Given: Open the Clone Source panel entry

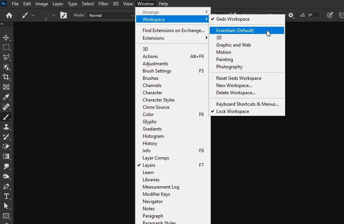Looking at the screenshot, I should (173, 107).
